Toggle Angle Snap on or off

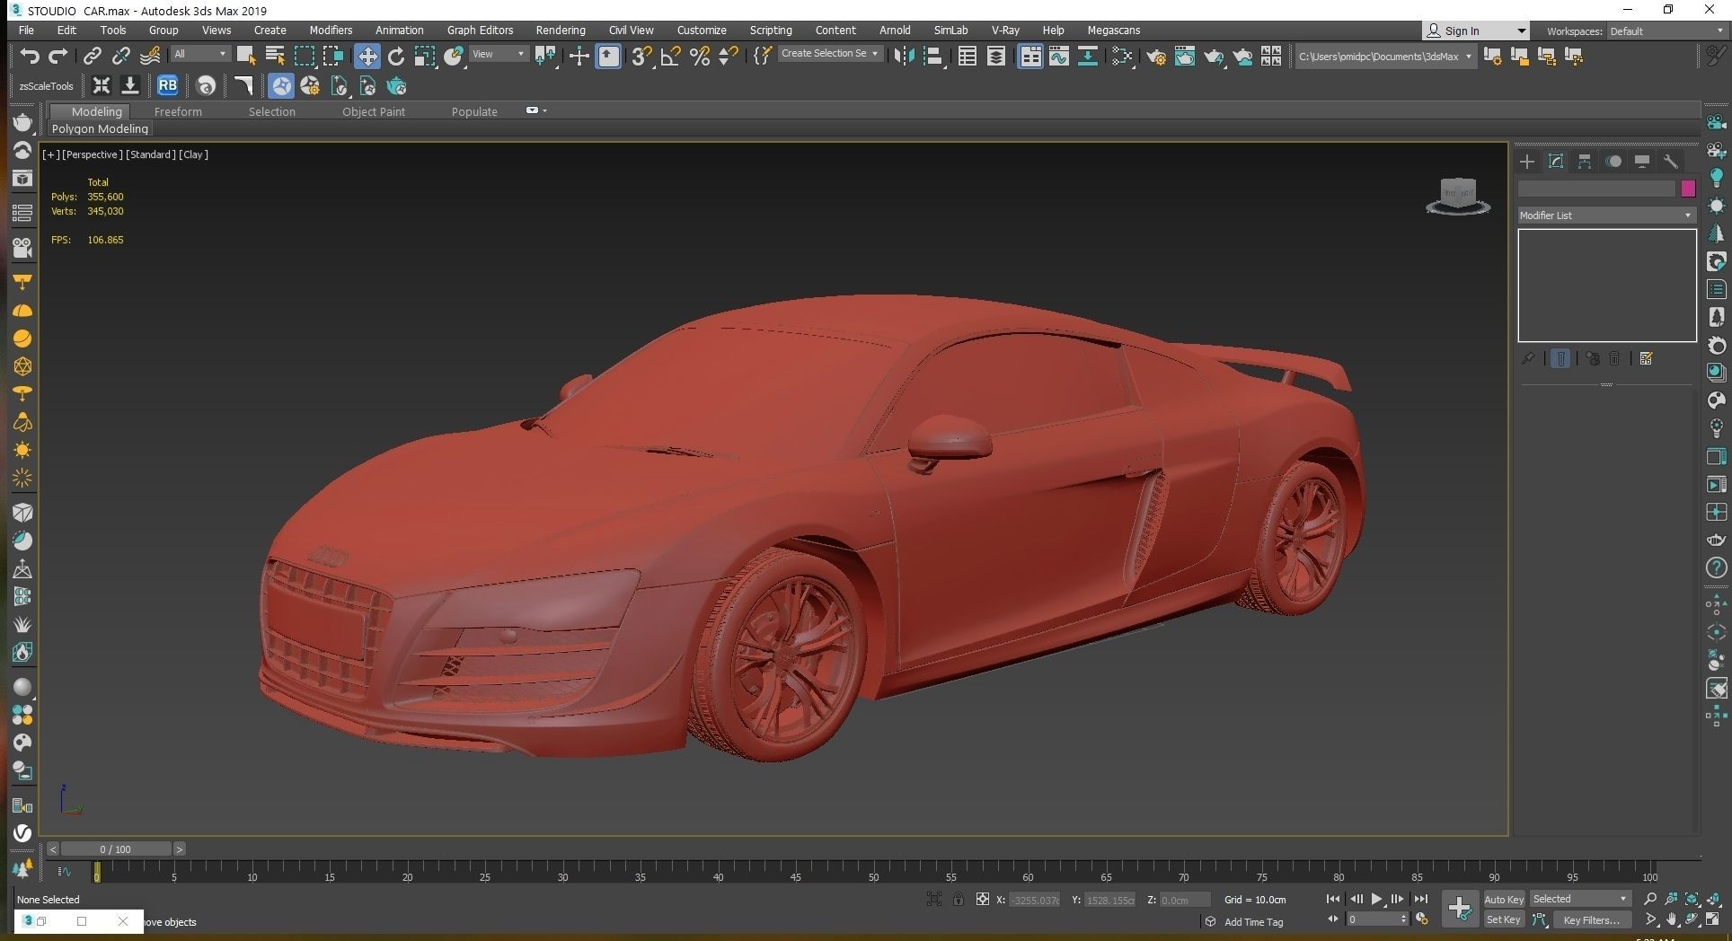(670, 57)
